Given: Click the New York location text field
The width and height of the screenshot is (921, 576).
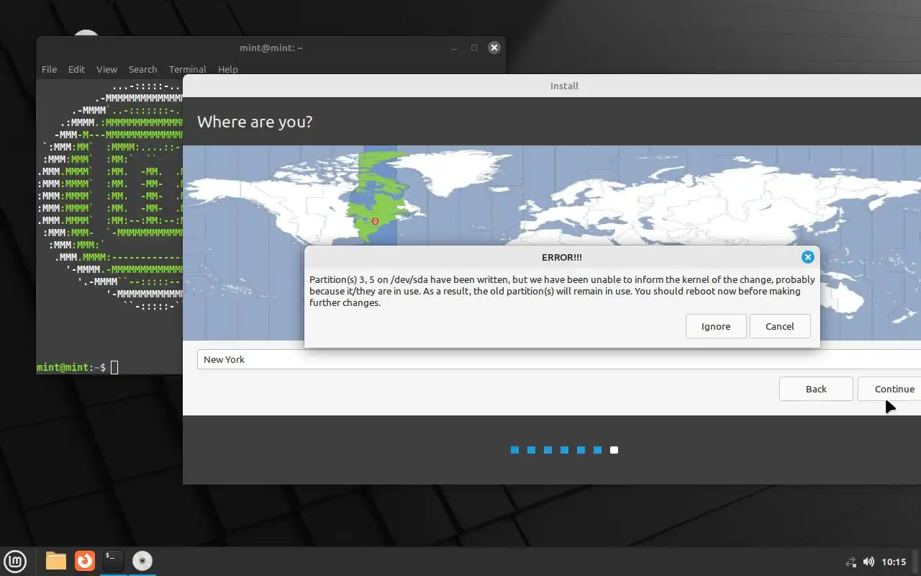Looking at the screenshot, I should pos(559,359).
